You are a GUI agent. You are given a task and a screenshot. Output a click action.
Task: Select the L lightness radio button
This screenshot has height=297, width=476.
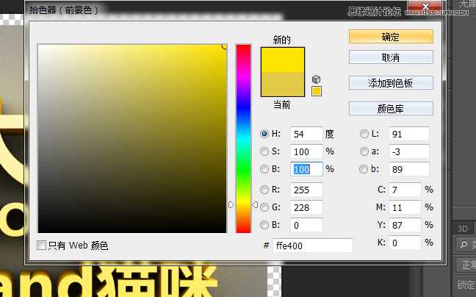click(x=364, y=134)
